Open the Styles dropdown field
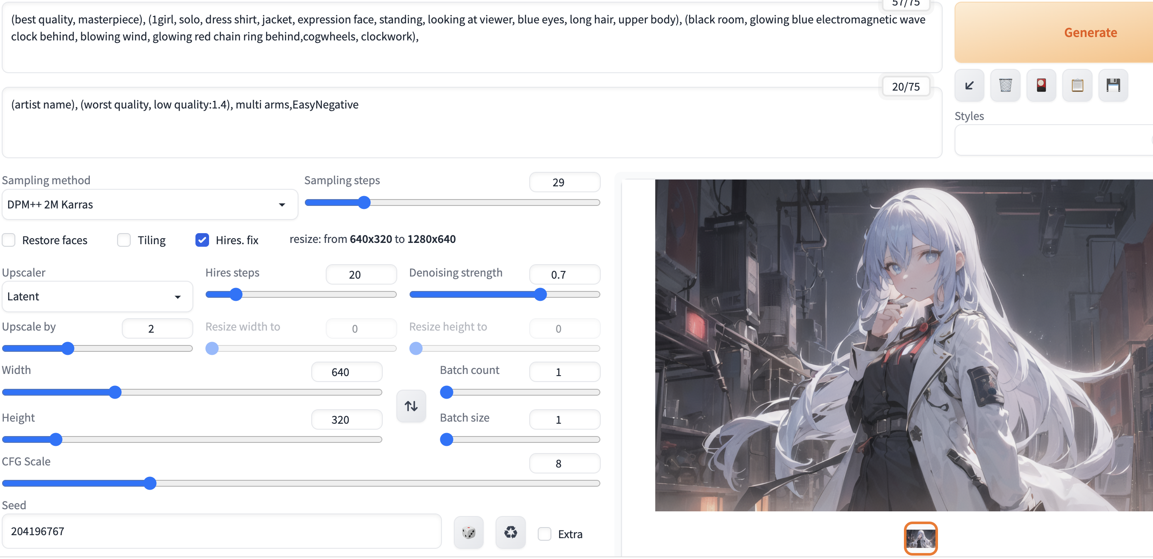Viewport: 1153px width, 559px height. (1052, 140)
